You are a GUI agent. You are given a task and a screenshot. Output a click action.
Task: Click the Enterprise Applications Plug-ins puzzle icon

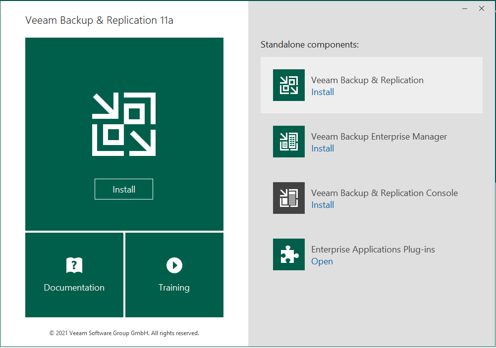point(288,254)
